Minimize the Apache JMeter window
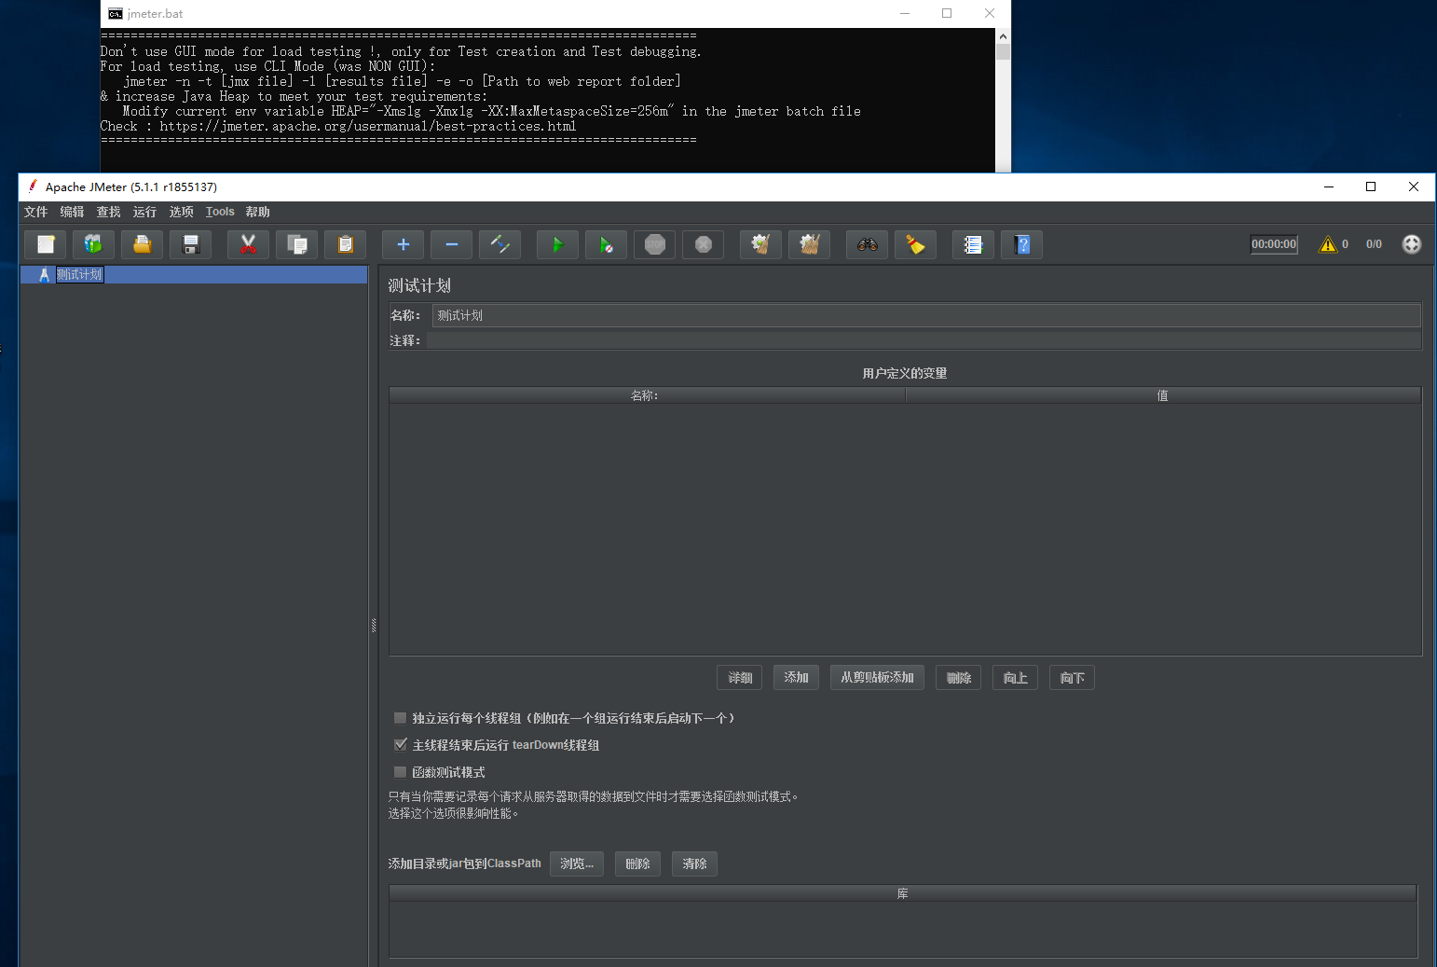 coord(1329,186)
